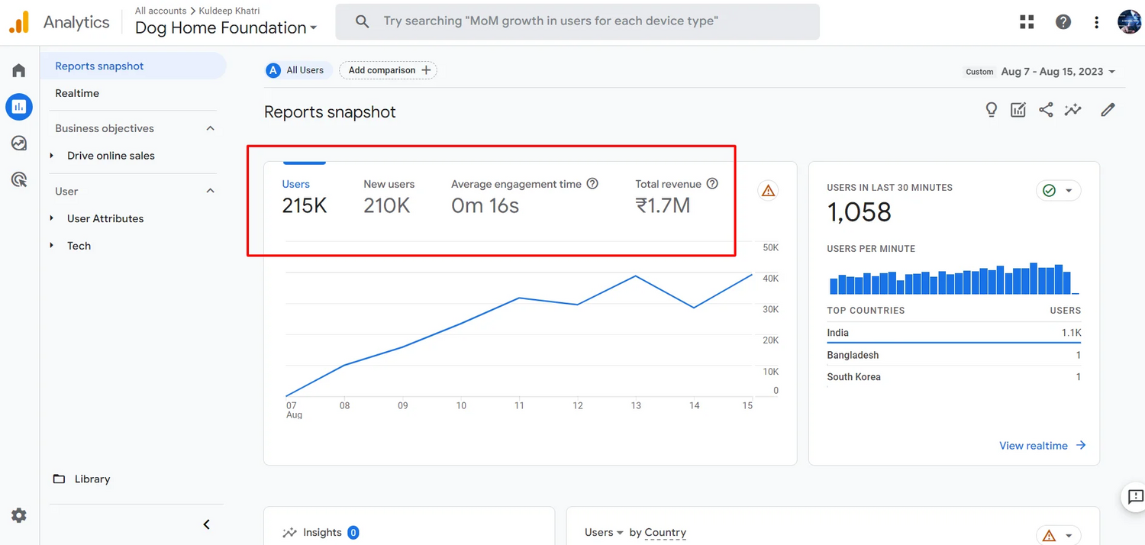Select the Total revenue metric tab
Viewport: 1145px width, 545px height.
[x=677, y=197]
